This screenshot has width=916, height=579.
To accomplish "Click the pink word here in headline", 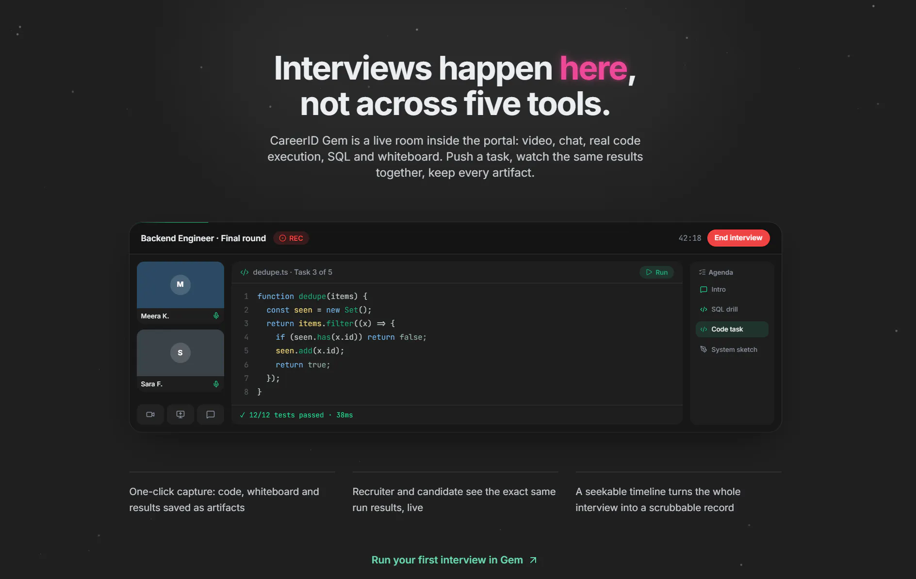I will click(x=593, y=68).
